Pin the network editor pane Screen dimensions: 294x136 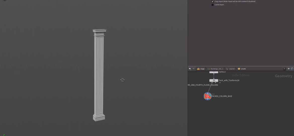289,69
